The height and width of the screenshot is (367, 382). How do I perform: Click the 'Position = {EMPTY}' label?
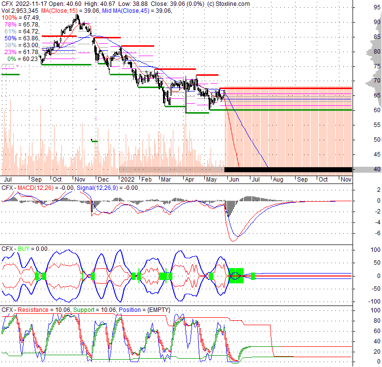[144, 310]
